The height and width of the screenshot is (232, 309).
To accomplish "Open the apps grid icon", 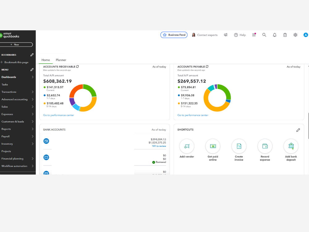I will [x=254, y=35].
